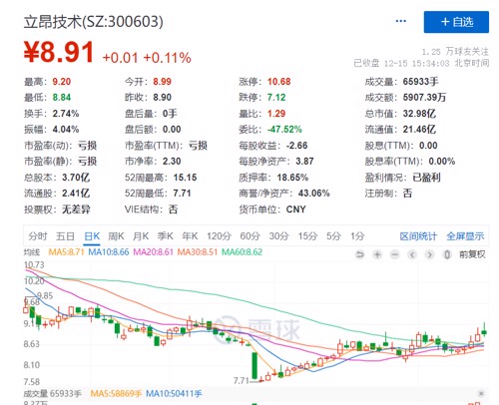499x405 pixels.
Task: Close the volume panel with X icon
Action: coord(481,394)
